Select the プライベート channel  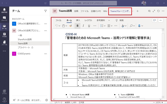(24, 48)
